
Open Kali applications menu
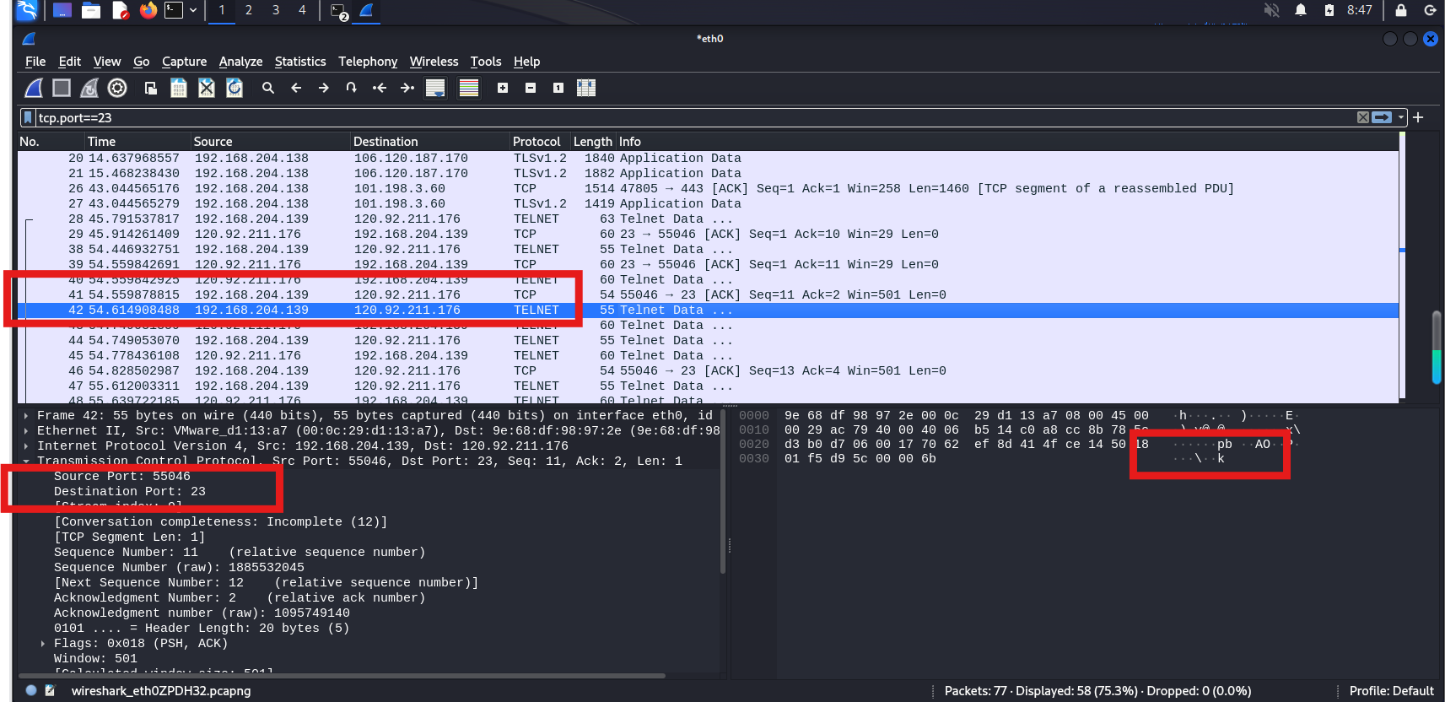pyautogui.click(x=27, y=10)
